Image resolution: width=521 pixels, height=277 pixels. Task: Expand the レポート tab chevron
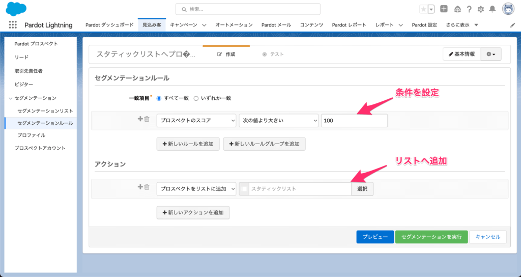[401, 25]
